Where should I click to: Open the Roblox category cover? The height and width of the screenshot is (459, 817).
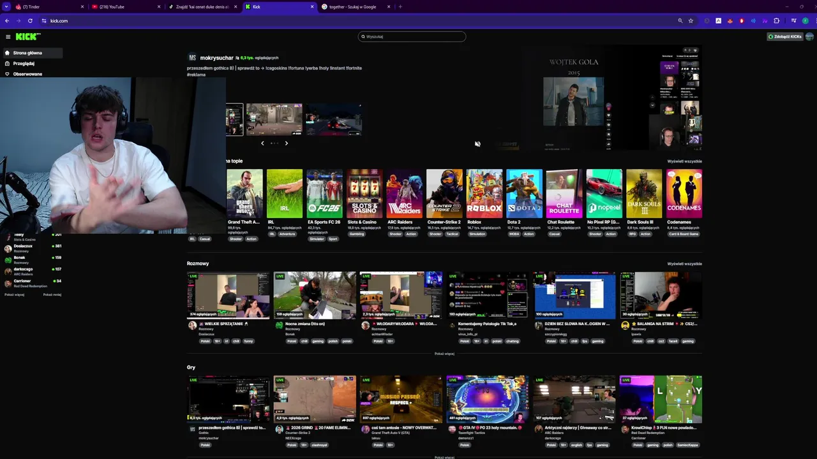(x=484, y=193)
